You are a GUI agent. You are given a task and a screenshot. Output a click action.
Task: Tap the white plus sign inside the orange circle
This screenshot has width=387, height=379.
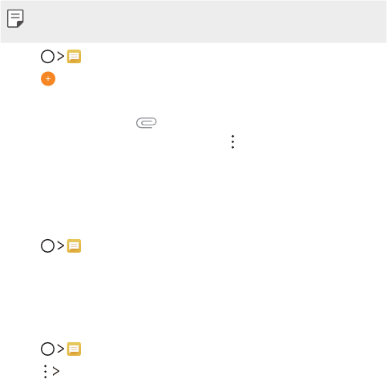tap(48, 78)
